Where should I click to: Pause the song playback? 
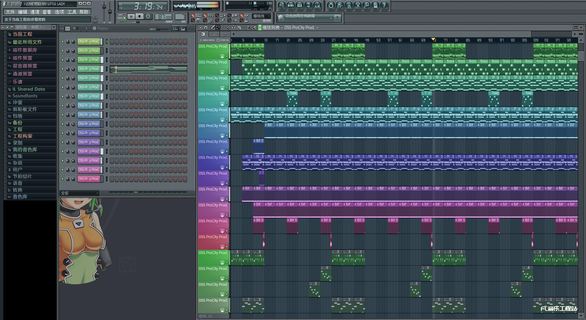pos(131,16)
